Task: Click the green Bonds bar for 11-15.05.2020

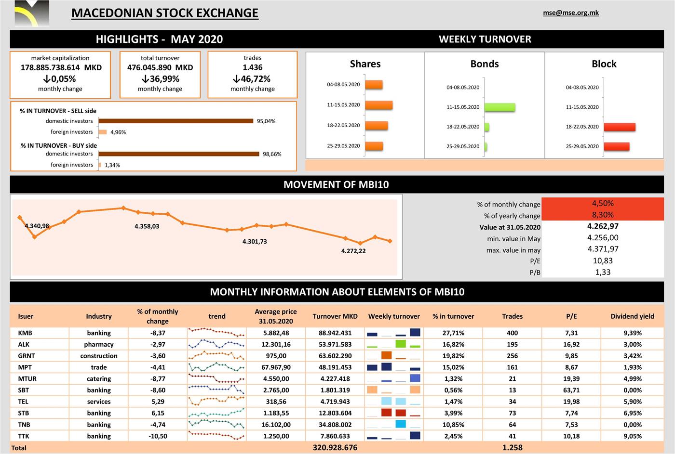Action: click(x=499, y=107)
